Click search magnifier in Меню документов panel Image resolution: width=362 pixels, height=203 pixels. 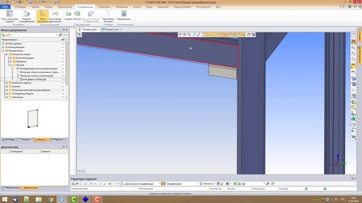click(61, 35)
